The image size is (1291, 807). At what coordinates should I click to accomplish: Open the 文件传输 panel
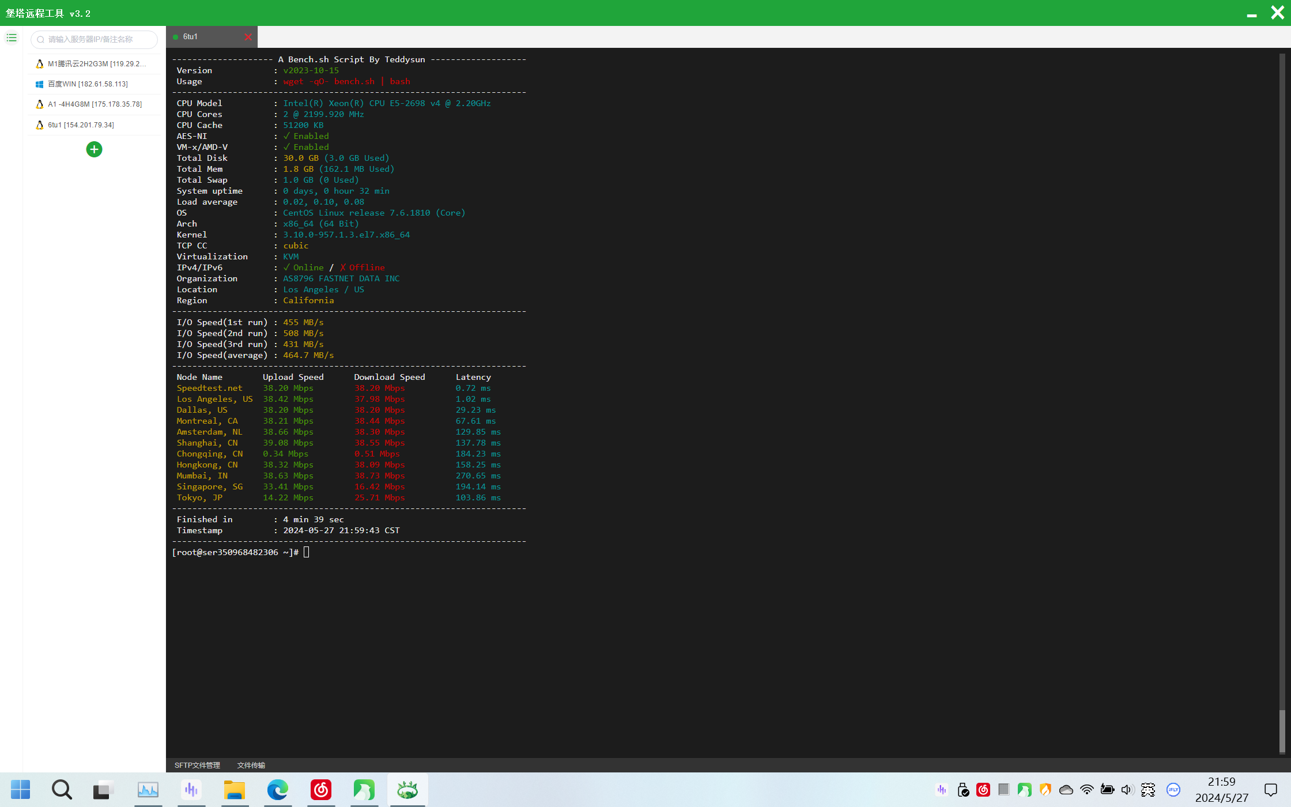point(251,765)
